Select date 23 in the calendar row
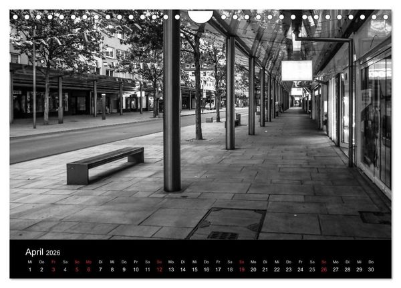 (x=289, y=269)
